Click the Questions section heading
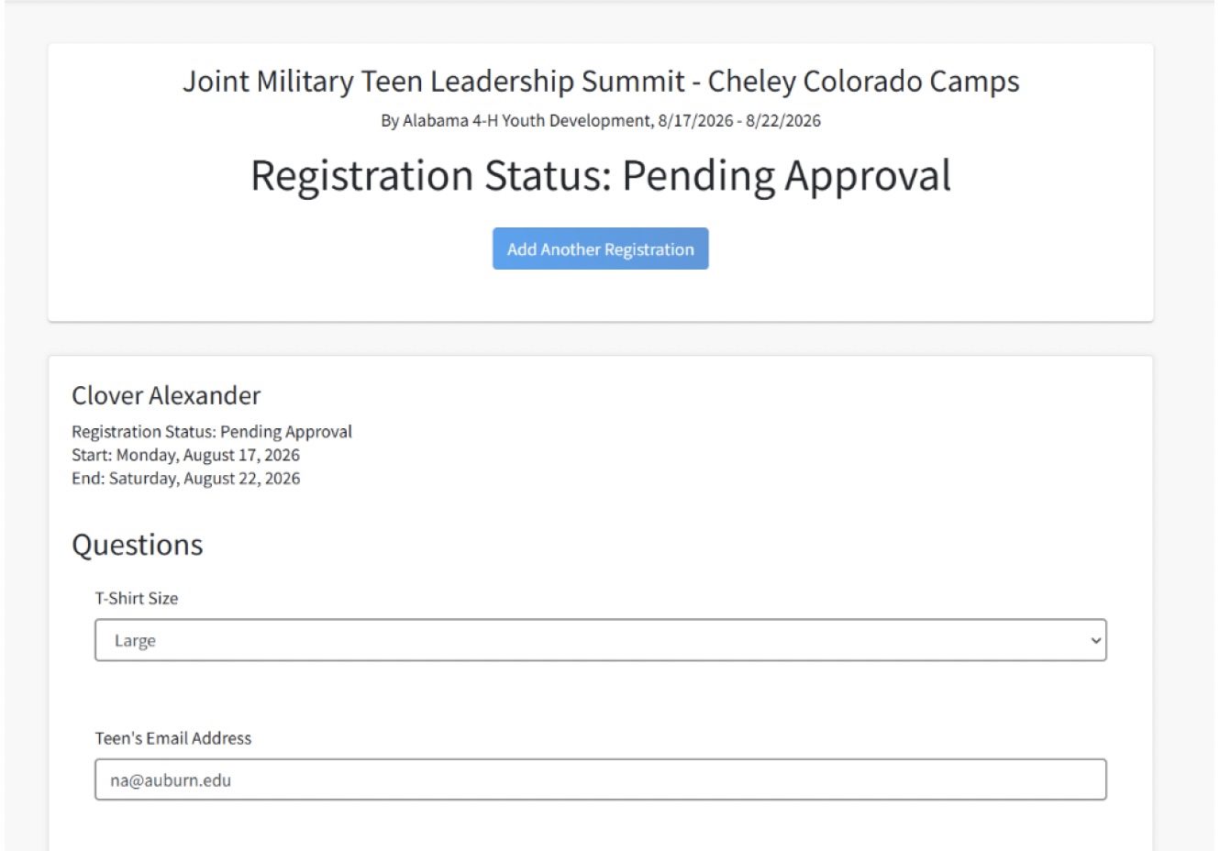The width and height of the screenshot is (1220, 851). pos(138,545)
